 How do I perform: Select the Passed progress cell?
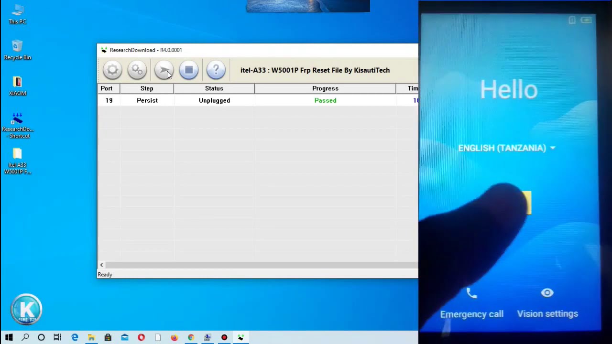click(325, 100)
